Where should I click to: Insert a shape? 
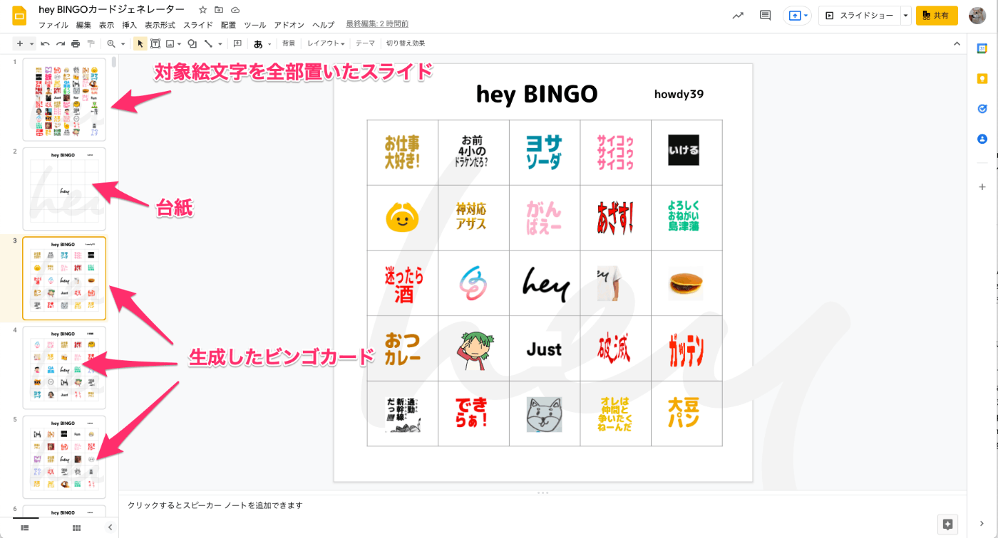click(x=192, y=43)
